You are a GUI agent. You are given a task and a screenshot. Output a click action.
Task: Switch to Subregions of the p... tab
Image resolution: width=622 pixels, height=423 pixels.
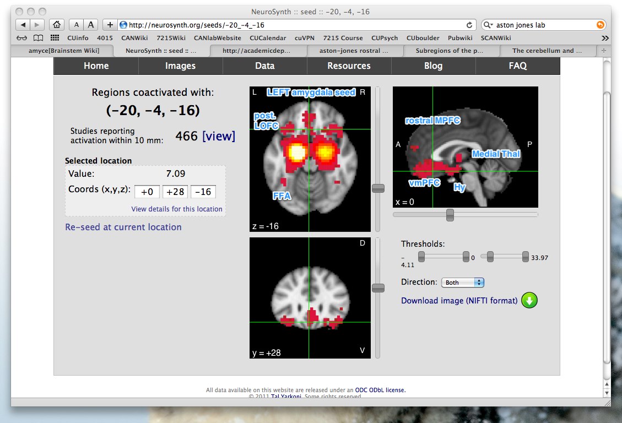[x=450, y=51]
